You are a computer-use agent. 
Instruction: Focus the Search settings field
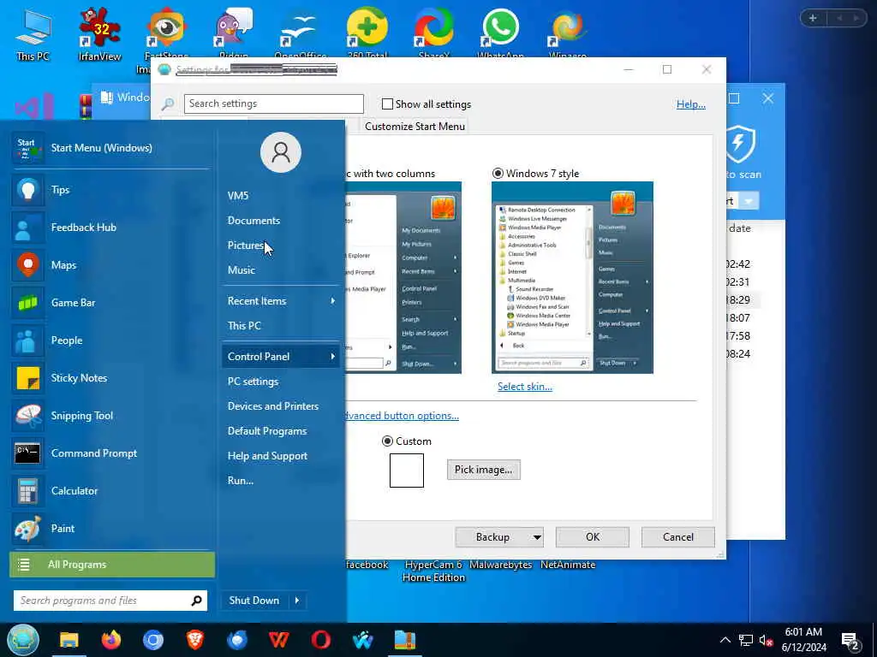(x=273, y=104)
